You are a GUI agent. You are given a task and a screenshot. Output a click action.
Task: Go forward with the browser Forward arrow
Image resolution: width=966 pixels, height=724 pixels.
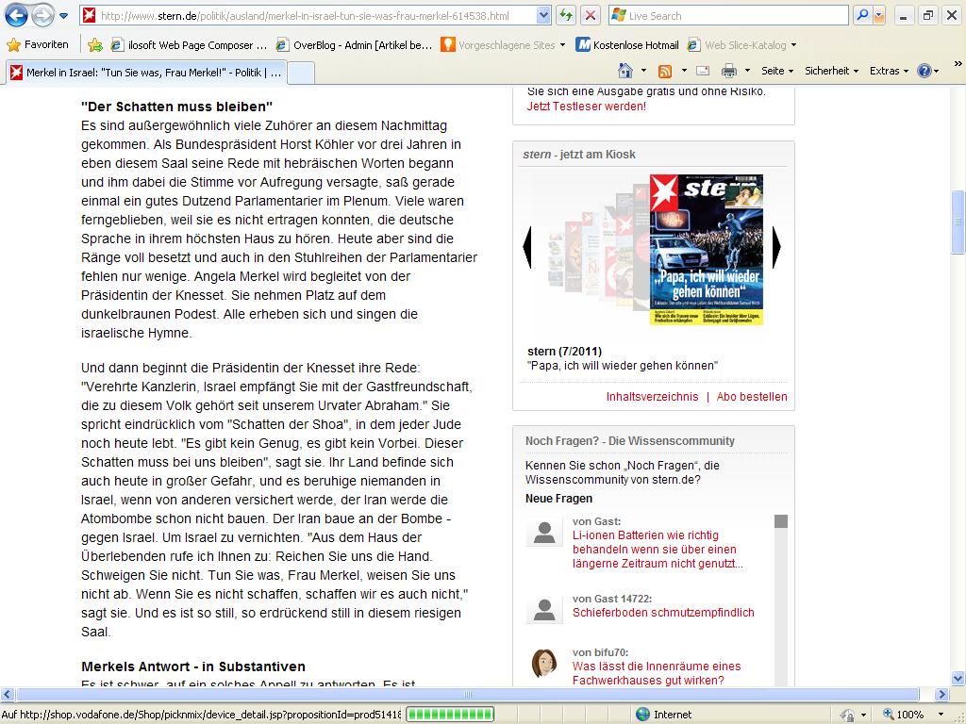point(42,15)
